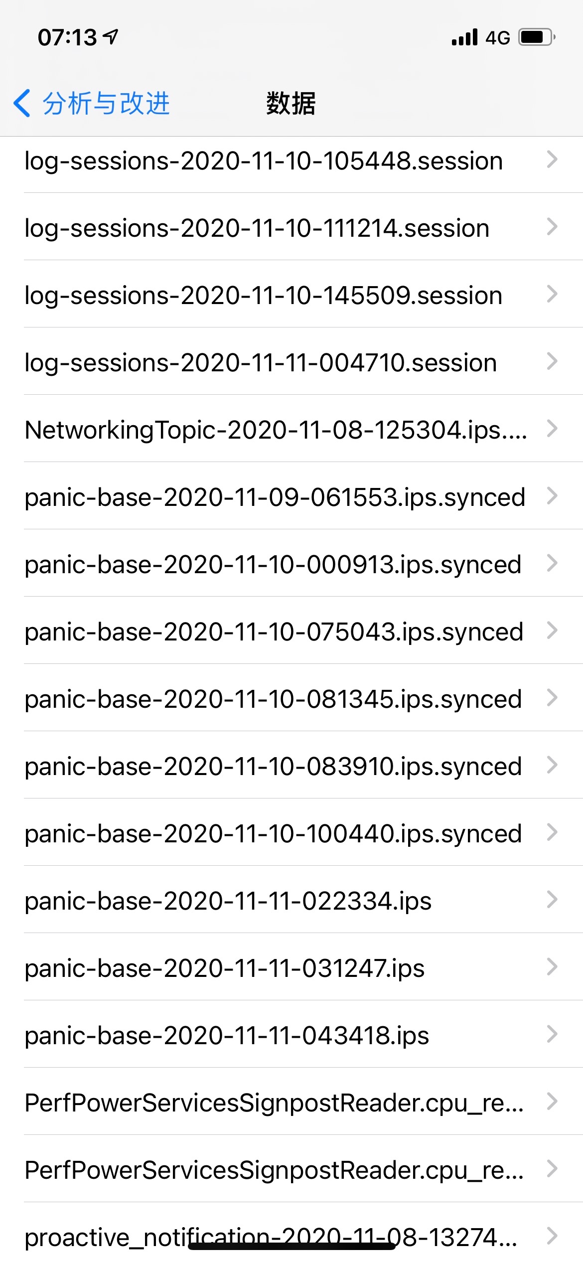Tap chevron for panic-base-2020-11-10-000913.ips.synced

coord(552,563)
